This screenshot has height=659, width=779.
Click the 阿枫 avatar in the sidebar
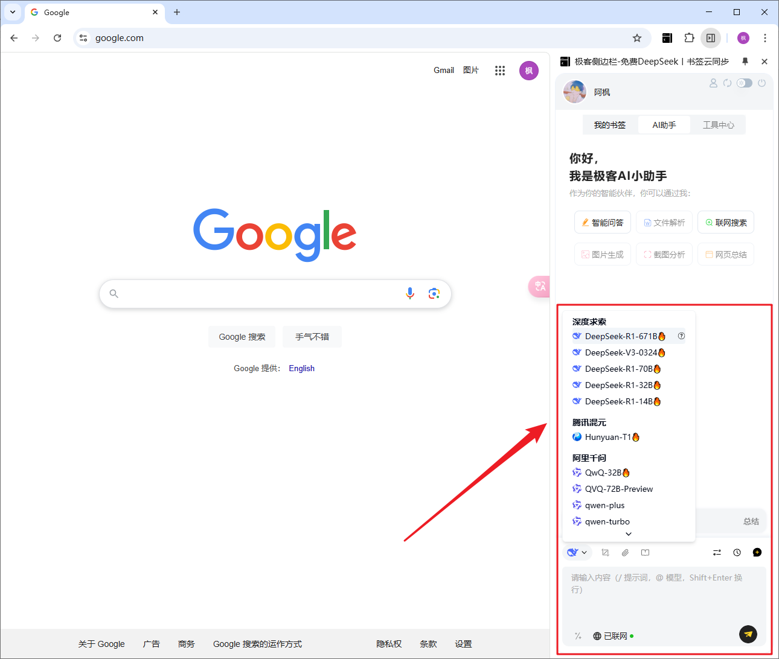click(x=575, y=92)
